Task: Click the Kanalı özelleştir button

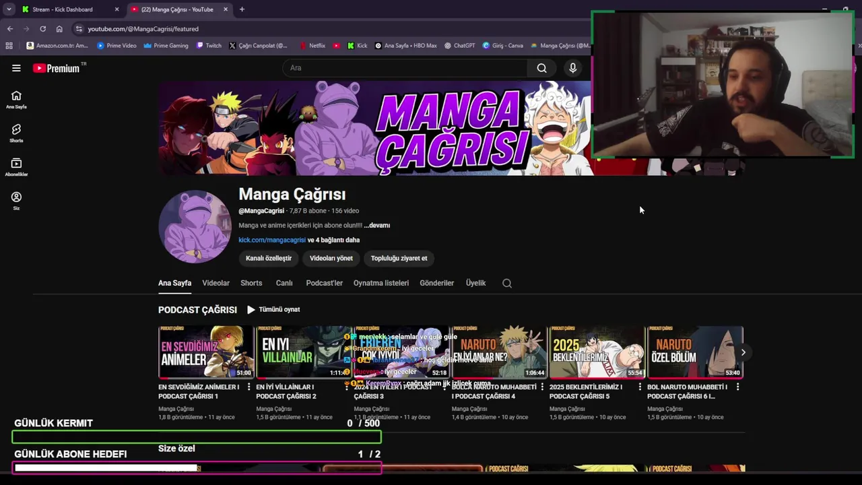Action: (x=269, y=258)
